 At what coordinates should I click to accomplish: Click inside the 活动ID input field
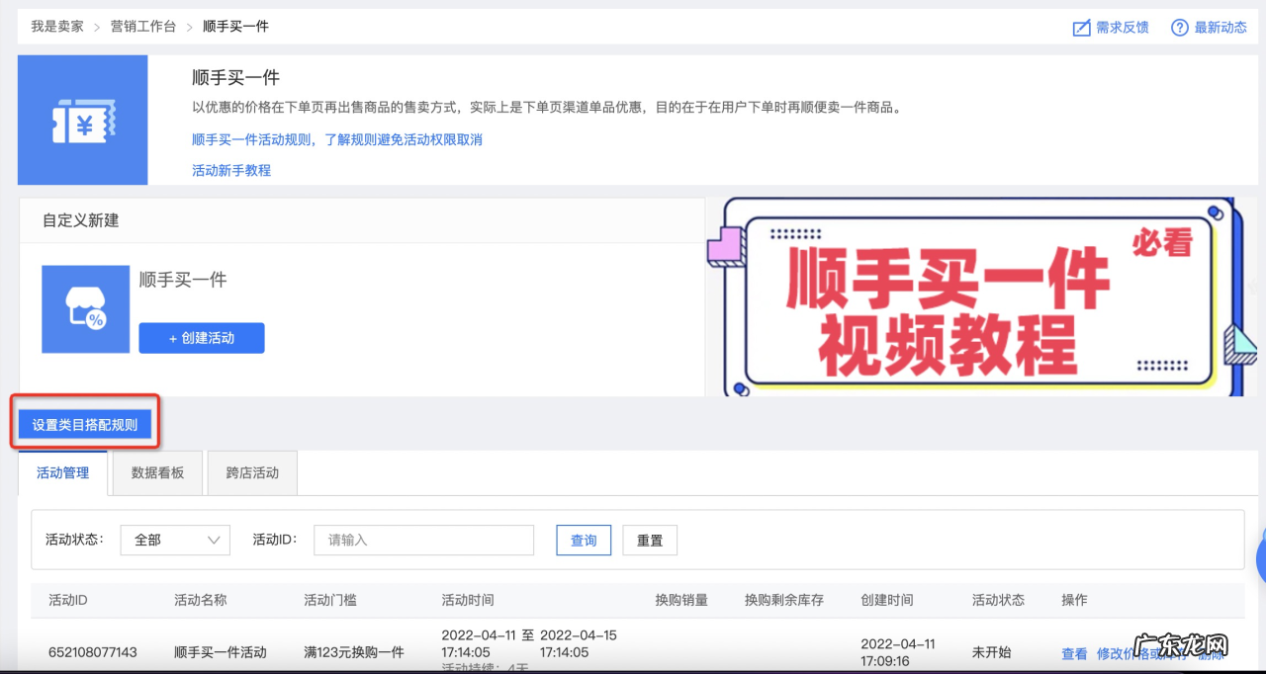coord(423,540)
